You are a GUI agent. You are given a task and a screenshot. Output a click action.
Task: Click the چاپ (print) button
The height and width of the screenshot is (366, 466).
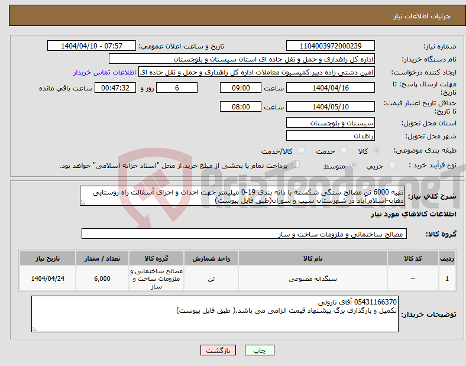pyautogui.click(x=259, y=350)
